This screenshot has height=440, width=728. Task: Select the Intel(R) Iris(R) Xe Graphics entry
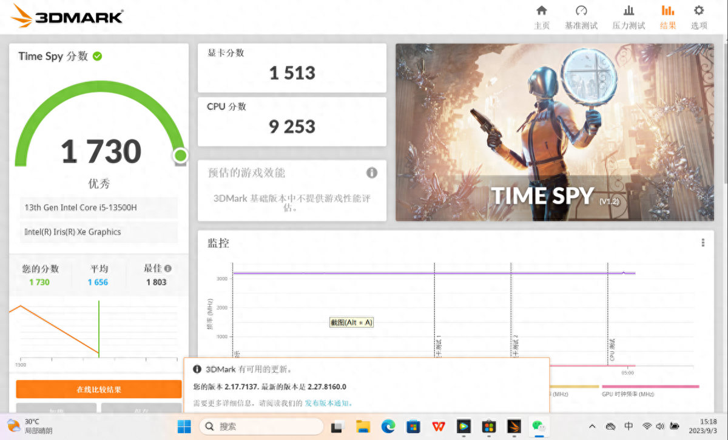[x=99, y=232]
